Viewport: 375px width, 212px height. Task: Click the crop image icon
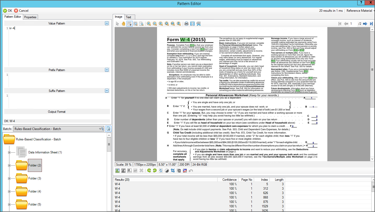[173, 171]
